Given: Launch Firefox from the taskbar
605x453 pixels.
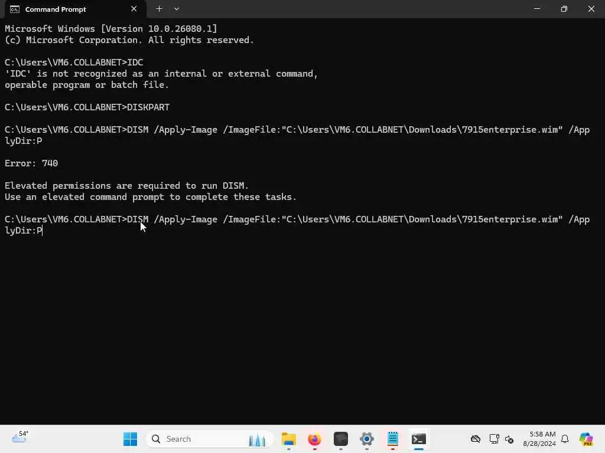Looking at the screenshot, I should tap(314, 439).
